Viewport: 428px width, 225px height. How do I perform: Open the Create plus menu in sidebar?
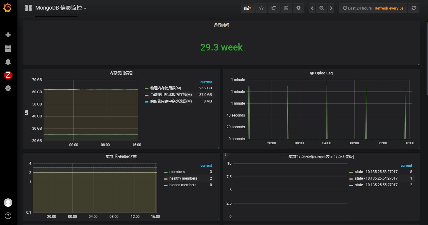8,35
